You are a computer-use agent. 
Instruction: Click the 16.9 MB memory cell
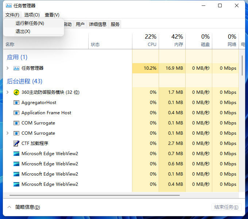pyautogui.click(x=172, y=68)
